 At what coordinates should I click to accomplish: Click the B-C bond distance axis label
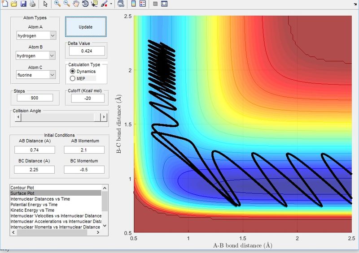click(x=118, y=124)
